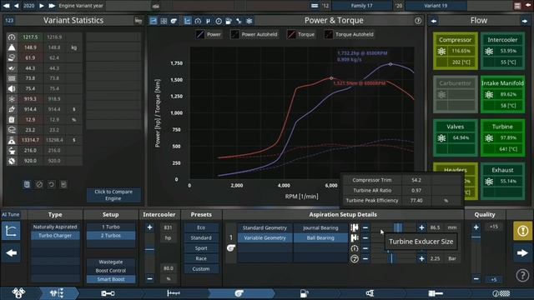Screen dimensions: 534x300
Task: Increase compressor size 86.5 mm with plus
Action: coord(421,227)
